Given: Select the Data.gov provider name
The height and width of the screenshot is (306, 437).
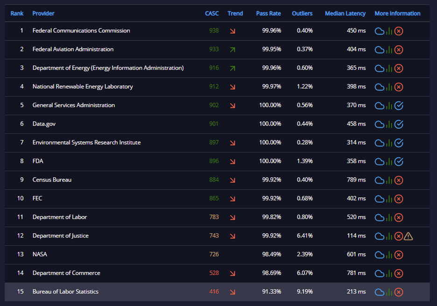Looking at the screenshot, I should [x=44, y=124].
